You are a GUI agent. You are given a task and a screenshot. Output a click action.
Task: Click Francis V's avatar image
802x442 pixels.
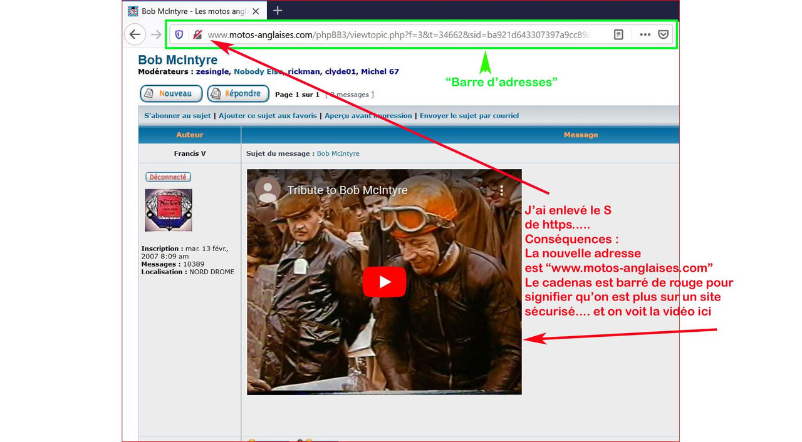coord(169,210)
